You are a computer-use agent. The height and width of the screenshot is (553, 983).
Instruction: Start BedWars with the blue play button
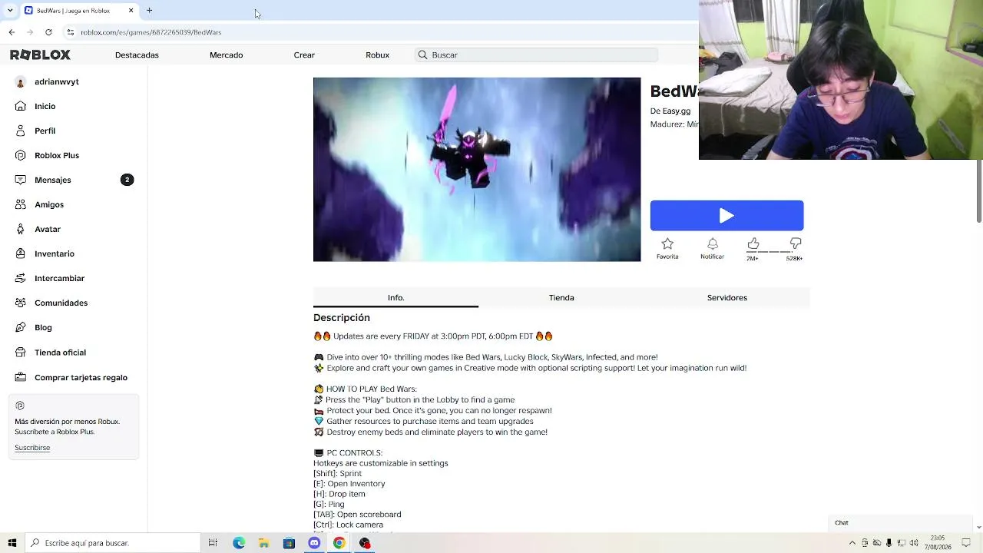pyautogui.click(x=726, y=216)
